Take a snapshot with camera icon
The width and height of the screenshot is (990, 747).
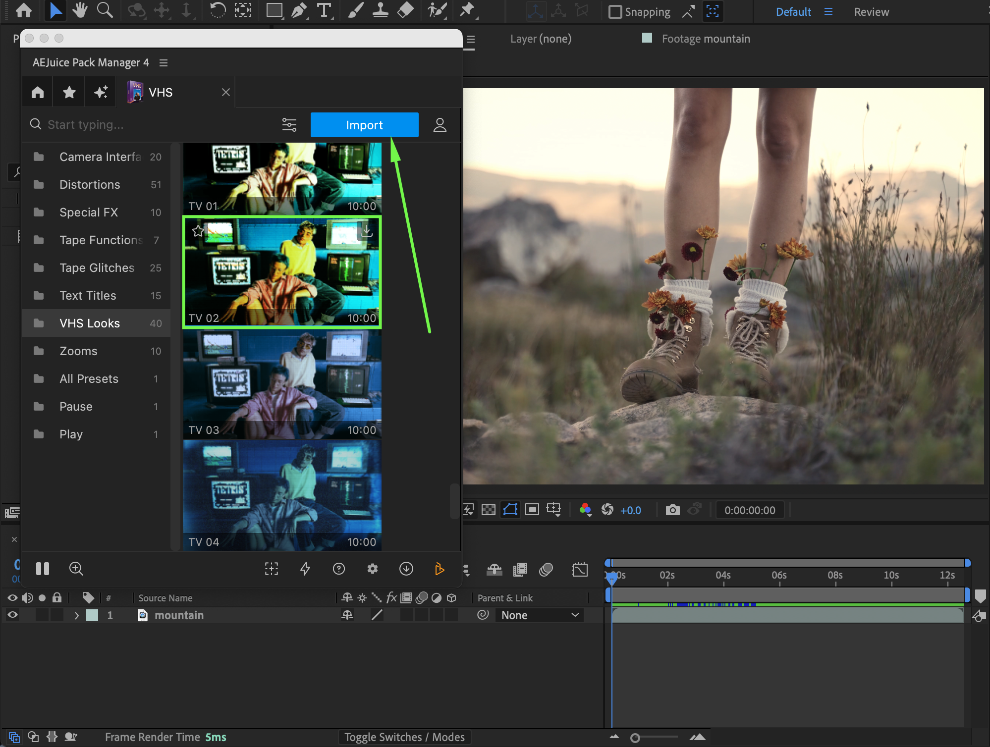click(x=672, y=510)
